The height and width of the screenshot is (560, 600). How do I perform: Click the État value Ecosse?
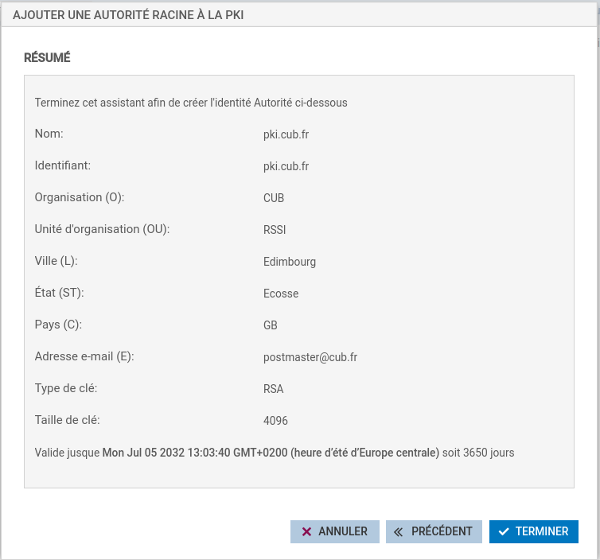(281, 294)
